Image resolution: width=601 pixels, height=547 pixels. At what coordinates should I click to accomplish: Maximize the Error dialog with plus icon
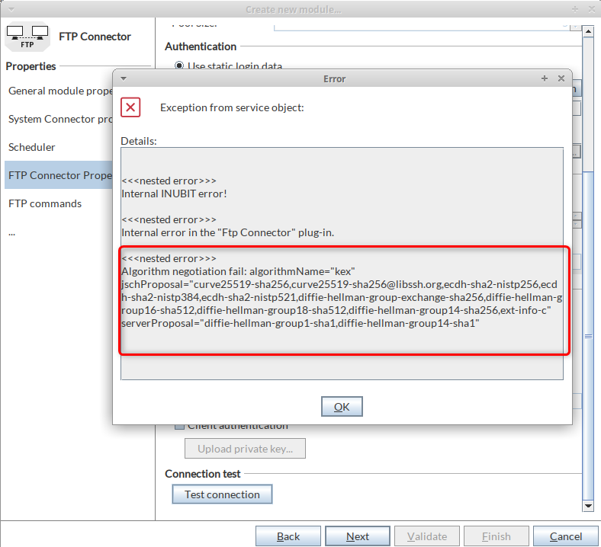(x=545, y=78)
